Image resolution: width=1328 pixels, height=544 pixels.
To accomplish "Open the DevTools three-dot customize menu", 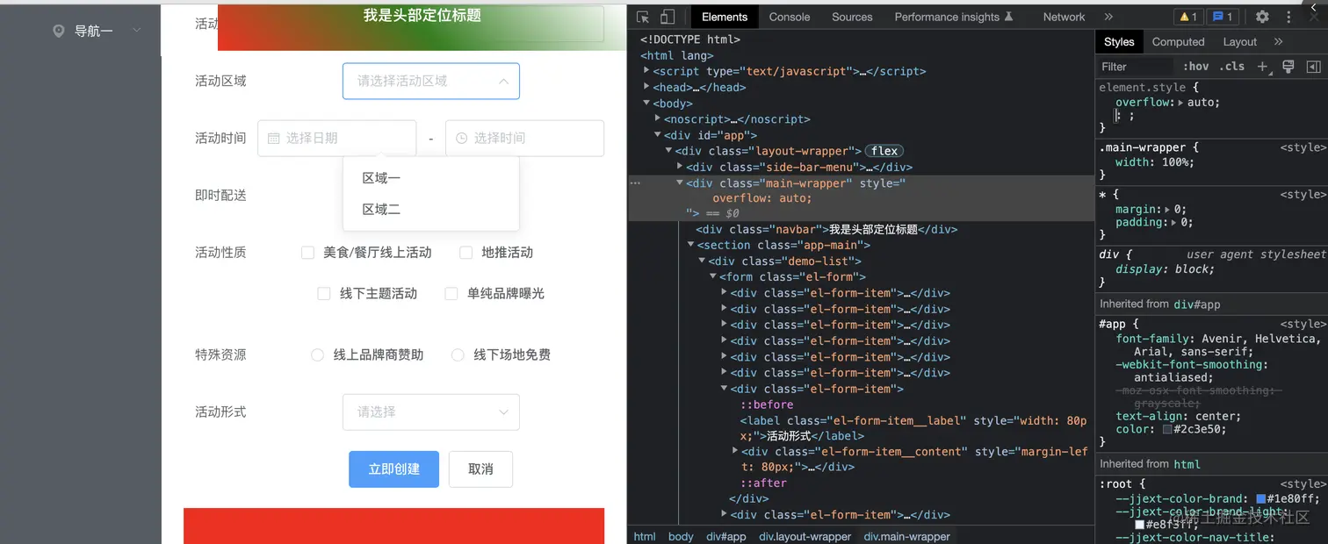I will click(x=1289, y=17).
